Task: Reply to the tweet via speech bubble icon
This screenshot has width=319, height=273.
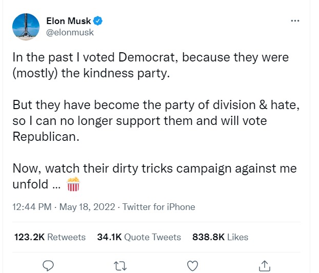Action: click(49, 265)
